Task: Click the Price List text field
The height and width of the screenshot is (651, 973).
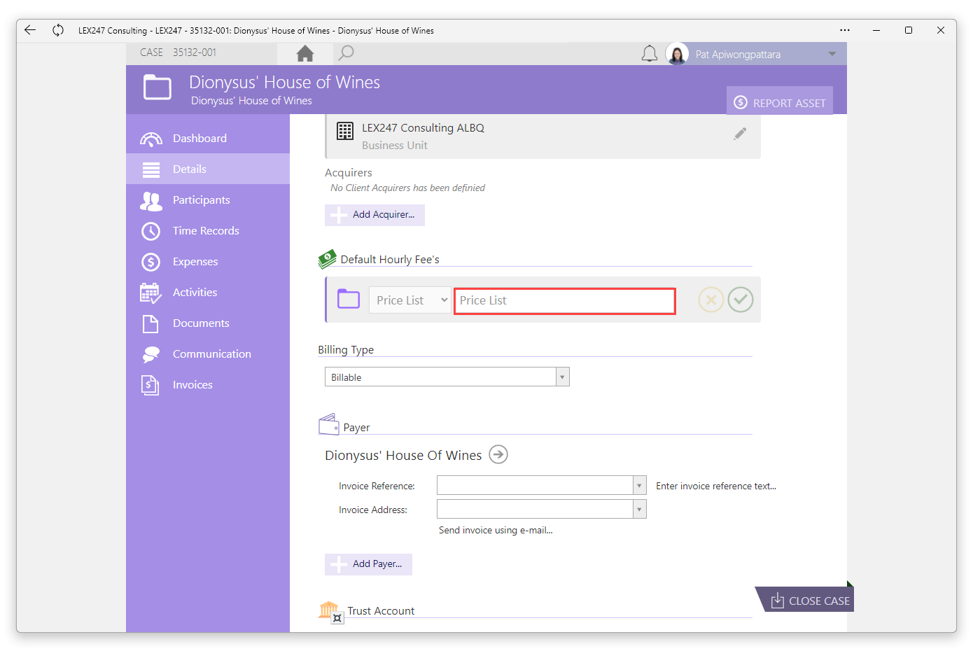Action: tap(565, 301)
